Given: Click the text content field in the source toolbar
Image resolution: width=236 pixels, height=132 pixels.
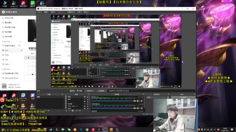Looking at the screenshot, I should pos(152,91).
